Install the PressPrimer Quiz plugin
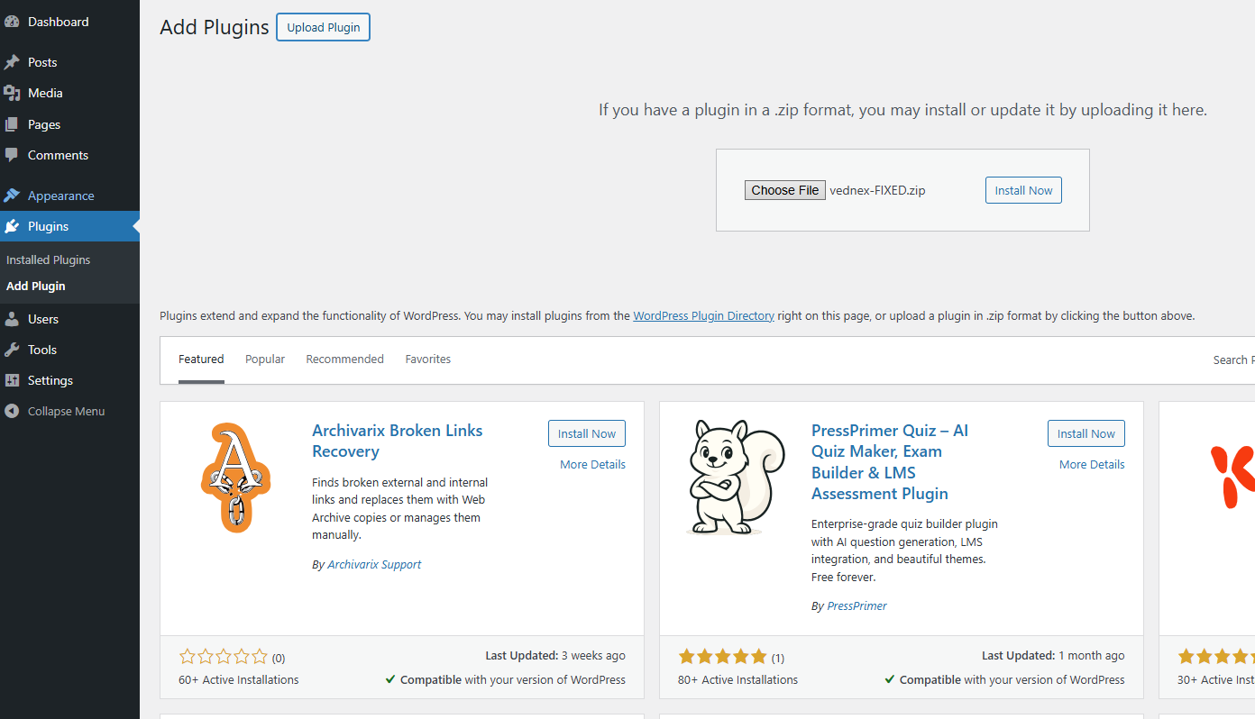Image resolution: width=1255 pixels, height=719 pixels. [1086, 433]
